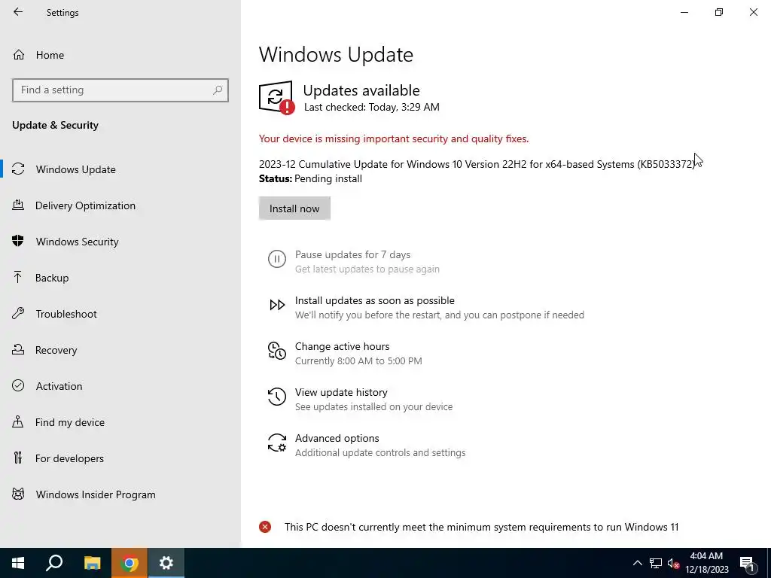Click the red X Windows 11 requirement icon
The width and height of the screenshot is (771, 578).
coord(265,527)
